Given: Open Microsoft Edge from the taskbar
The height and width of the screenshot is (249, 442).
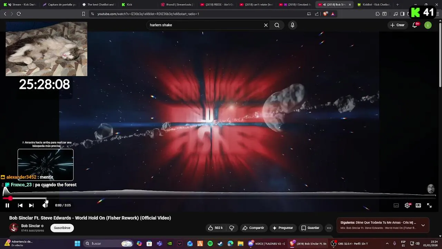Looking at the screenshot, I should pos(230,243).
